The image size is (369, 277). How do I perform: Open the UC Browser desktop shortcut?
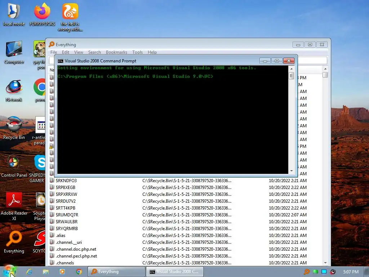click(x=70, y=17)
